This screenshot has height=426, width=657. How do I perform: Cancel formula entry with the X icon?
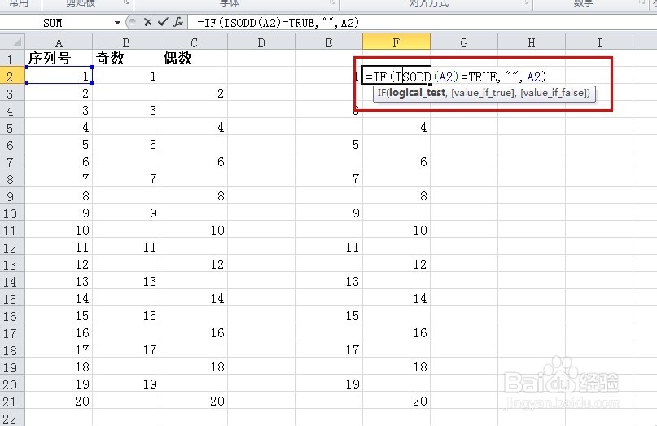point(147,22)
